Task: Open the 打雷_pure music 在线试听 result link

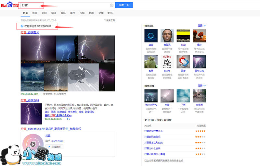Action: 51,129
